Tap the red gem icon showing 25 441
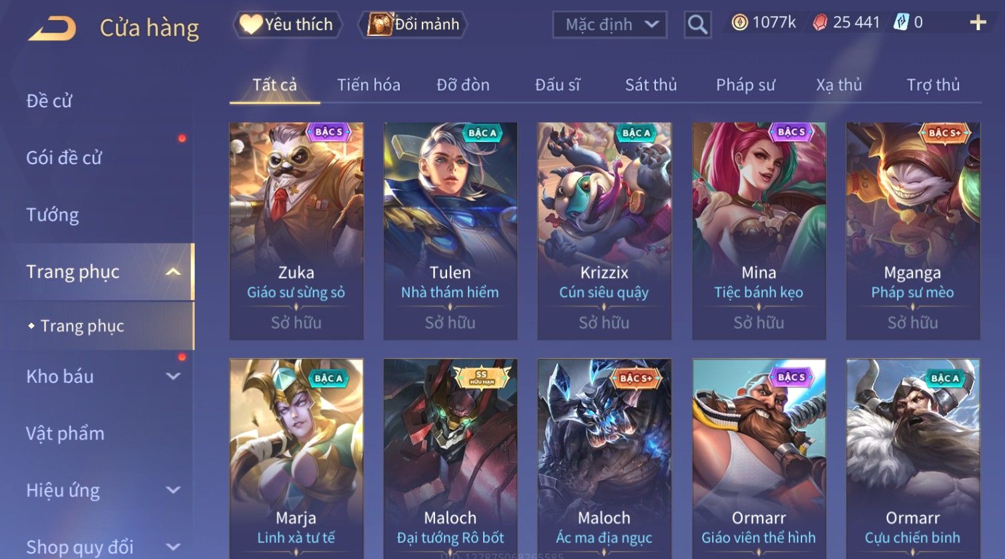The height and width of the screenshot is (559, 1005). 820,23
